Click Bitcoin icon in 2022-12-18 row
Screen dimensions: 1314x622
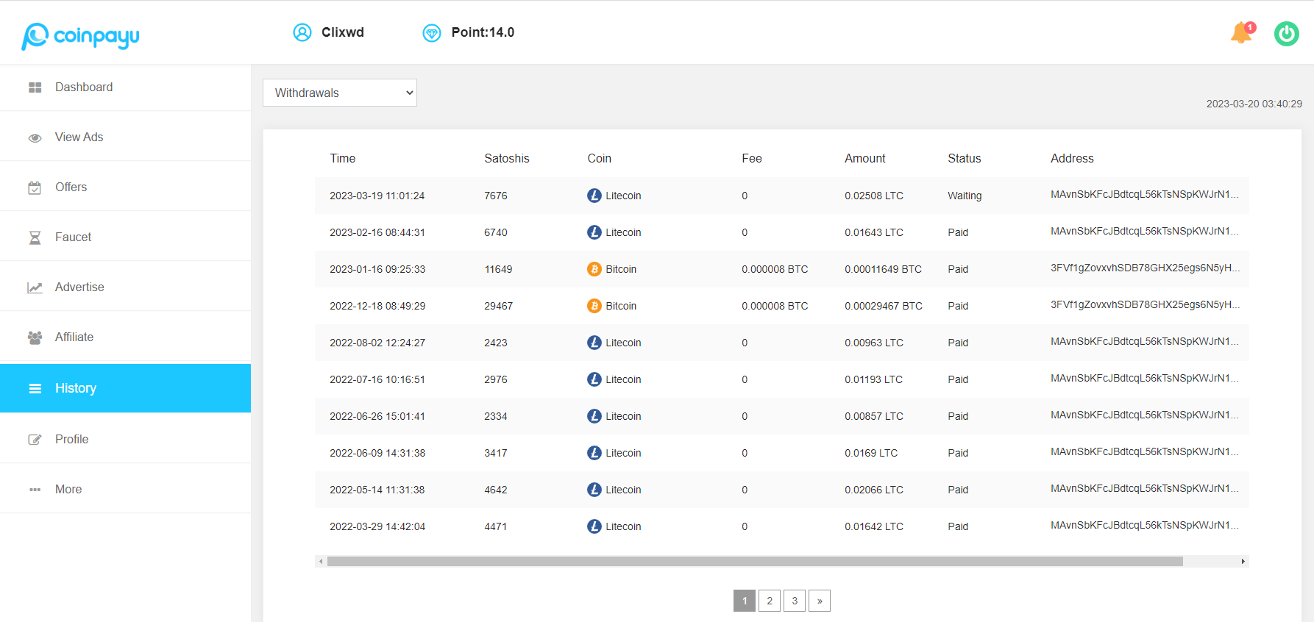[x=594, y=306]
